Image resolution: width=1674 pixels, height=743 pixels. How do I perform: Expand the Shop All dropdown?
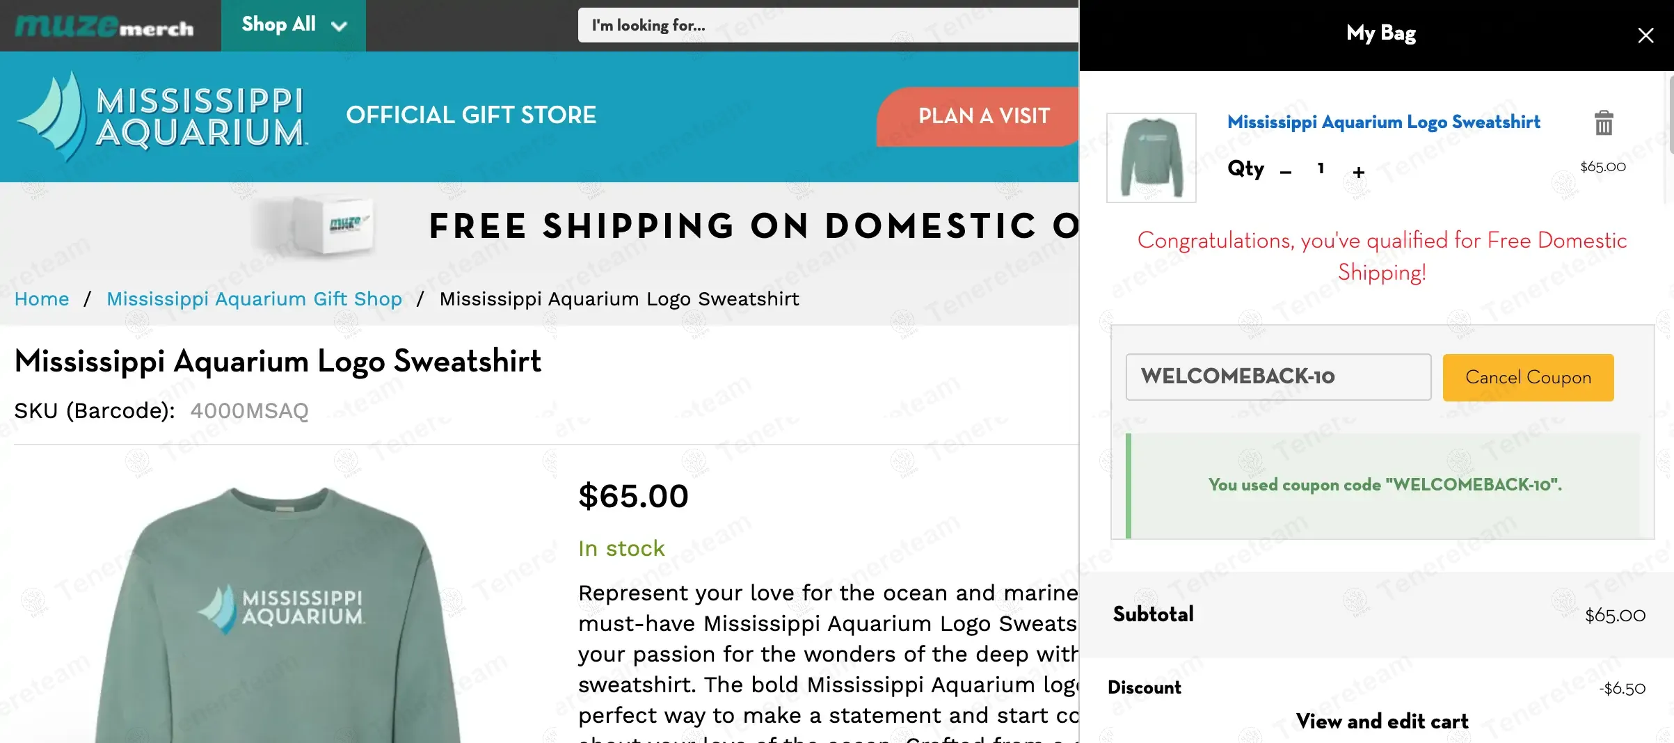(294, 25)
